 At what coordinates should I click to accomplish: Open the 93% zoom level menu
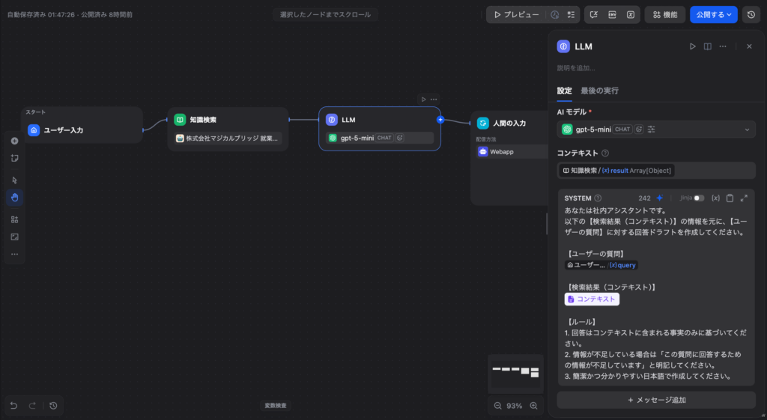tap(514, 406)
